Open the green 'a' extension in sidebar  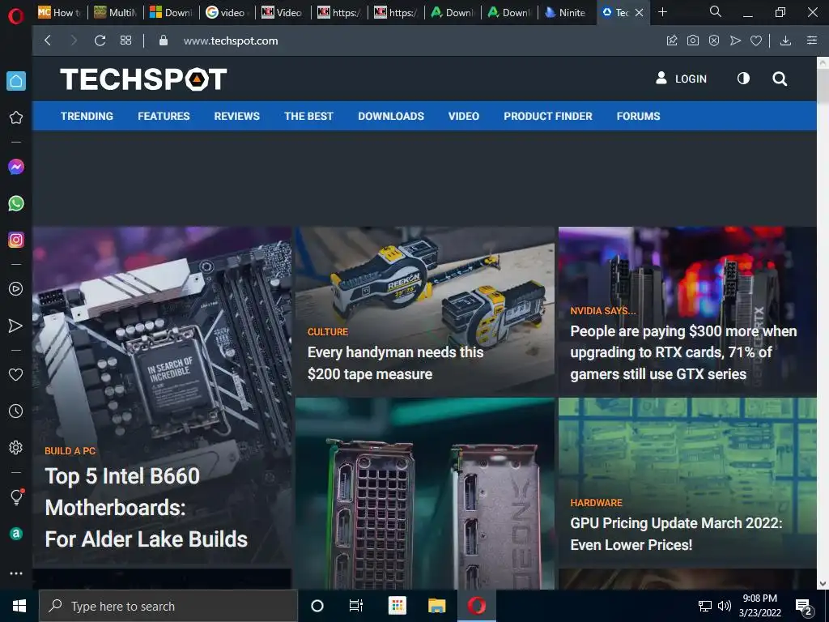pos(16,534)
